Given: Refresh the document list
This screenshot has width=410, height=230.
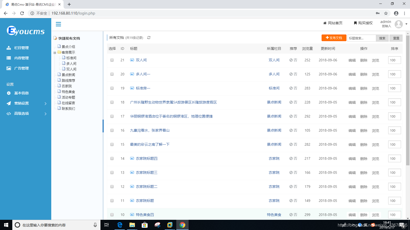Looking at the screenshot, I should point(149,38).
